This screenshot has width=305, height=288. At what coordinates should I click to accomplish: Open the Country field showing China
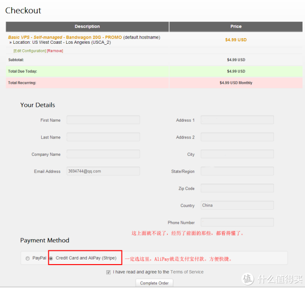pyautogui.click(x=237, y=206)
